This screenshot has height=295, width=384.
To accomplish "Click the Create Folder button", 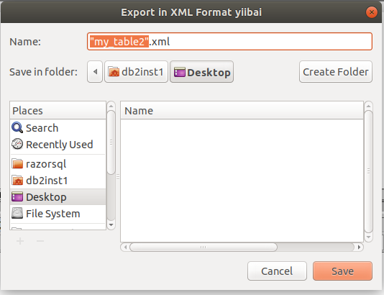I will [x=336, y=72].
